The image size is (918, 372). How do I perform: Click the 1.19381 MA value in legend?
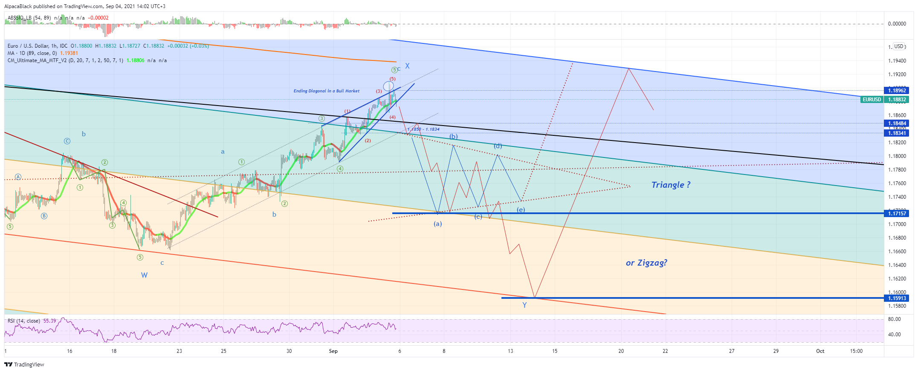pyautogui.click(x=69, y=53)
